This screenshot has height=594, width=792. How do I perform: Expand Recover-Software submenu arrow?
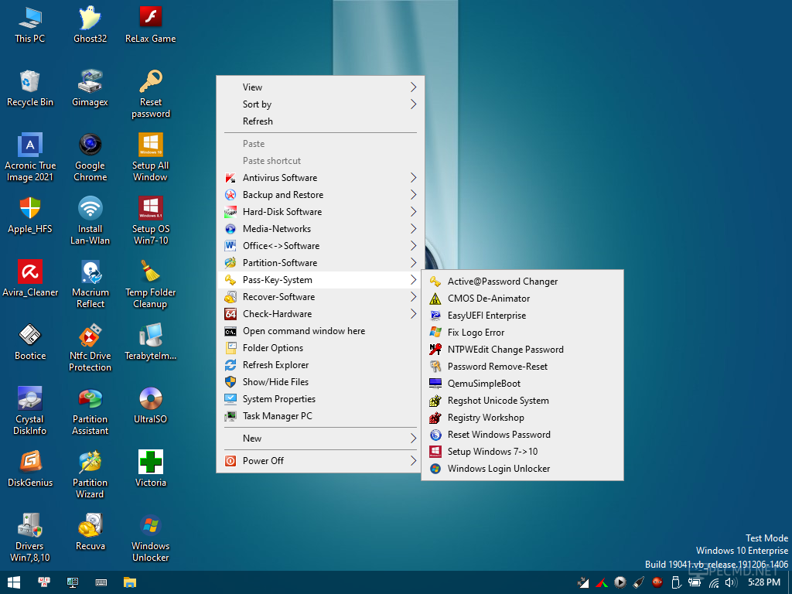(x=413, y=297)
